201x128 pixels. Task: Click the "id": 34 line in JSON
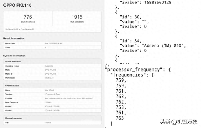point(131,41)
